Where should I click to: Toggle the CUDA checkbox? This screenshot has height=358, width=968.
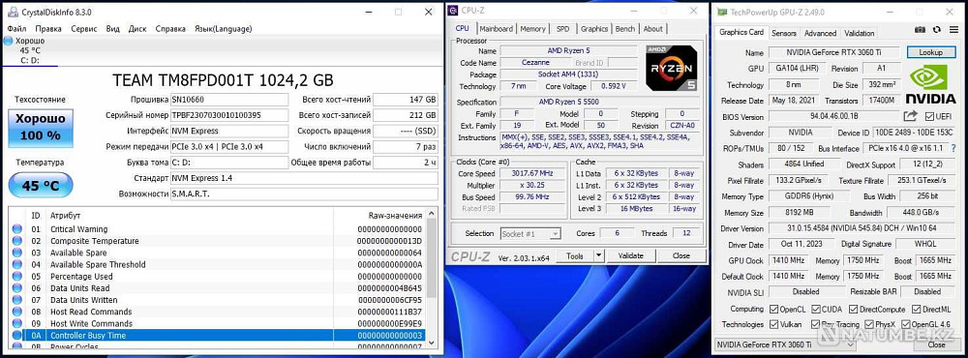point(816,310)
